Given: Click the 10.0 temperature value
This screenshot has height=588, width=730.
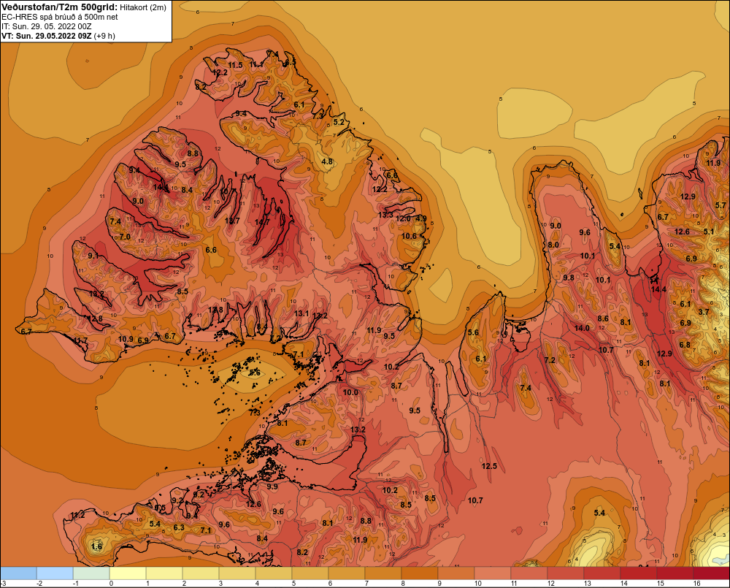Looking at the screenshot, I should (x=350, y=392).
